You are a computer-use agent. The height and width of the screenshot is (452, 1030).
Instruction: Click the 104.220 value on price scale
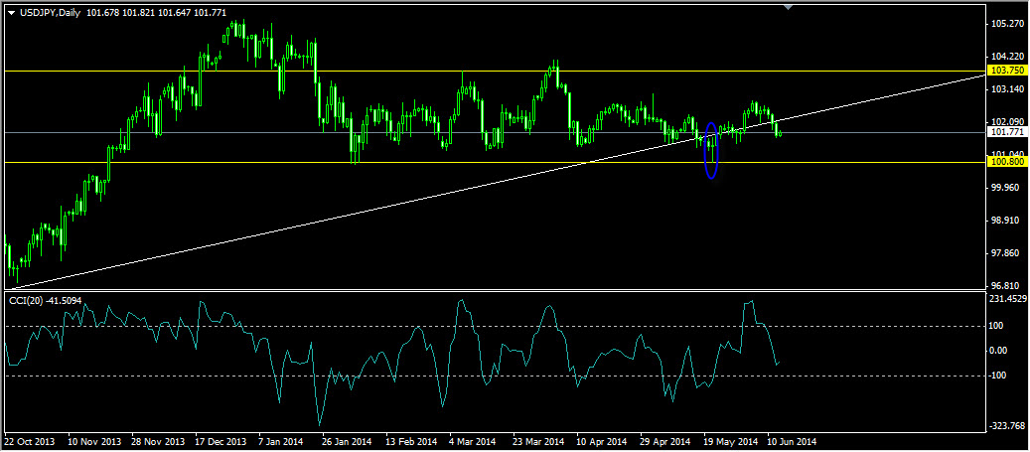1008,58
